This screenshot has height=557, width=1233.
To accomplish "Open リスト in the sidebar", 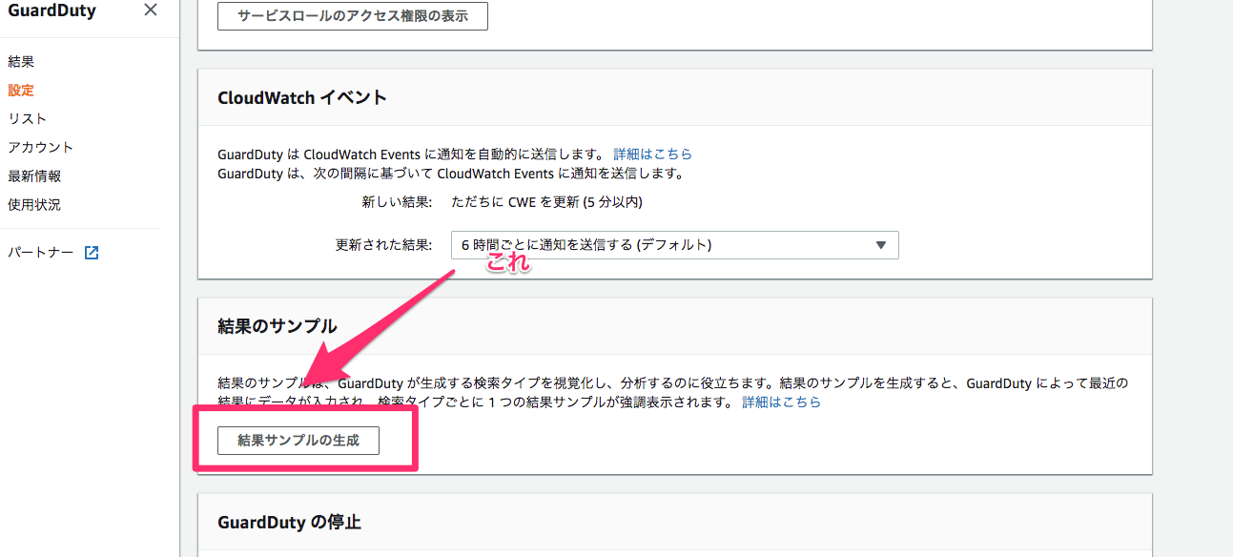I will (28, 119).
